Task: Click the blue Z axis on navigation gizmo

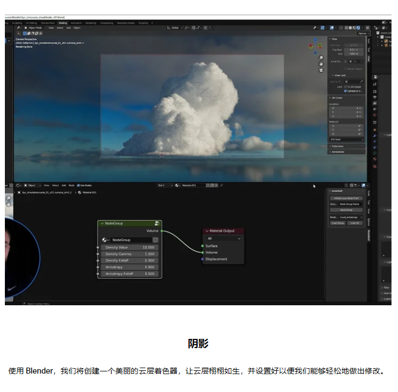Action: click(x=315, y=40)
